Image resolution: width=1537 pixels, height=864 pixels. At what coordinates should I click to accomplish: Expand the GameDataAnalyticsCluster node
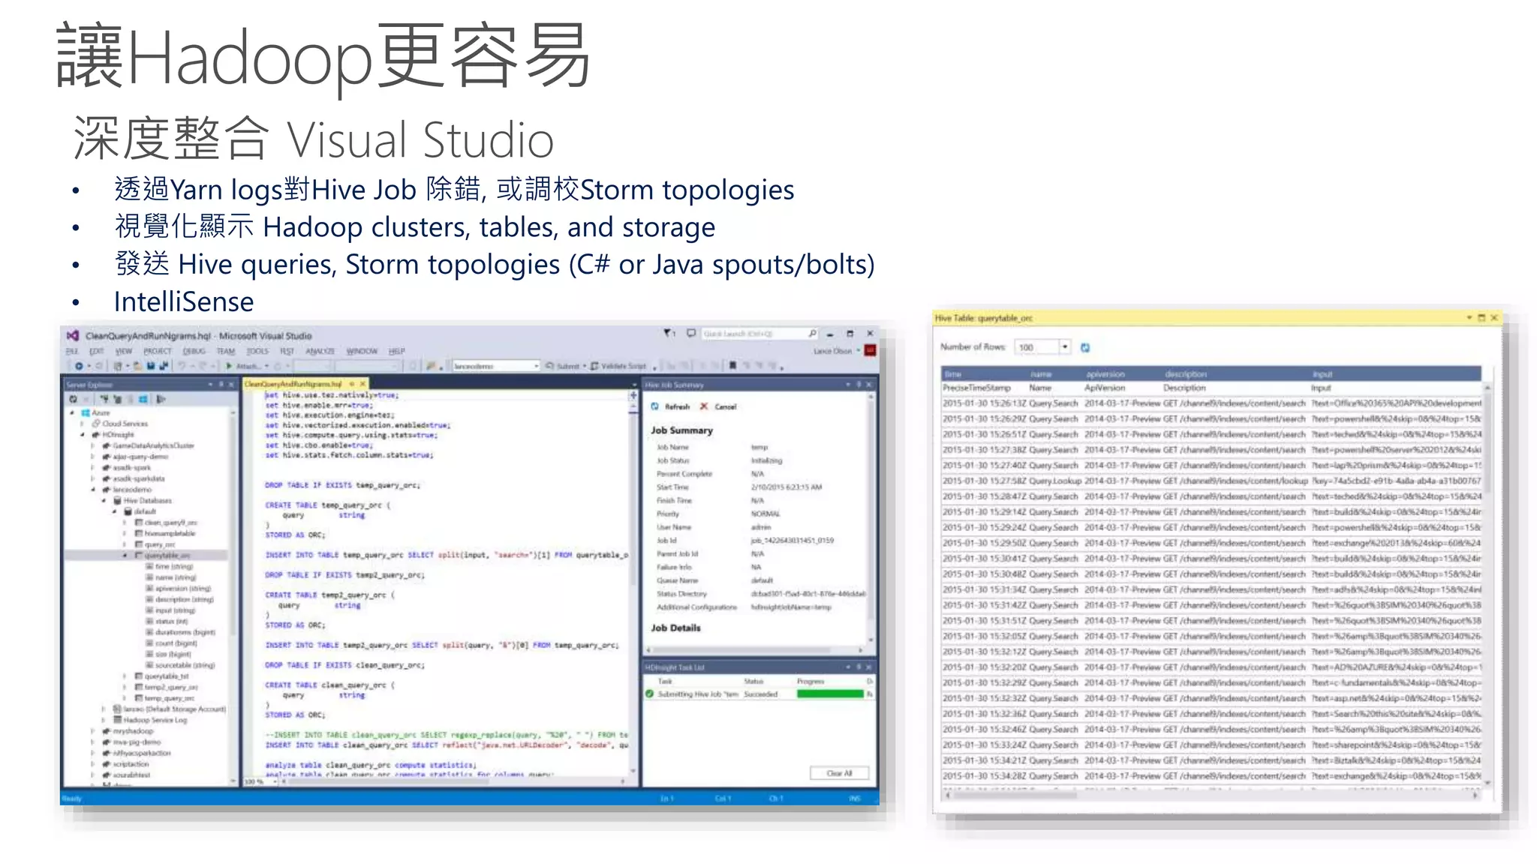[93, 445]
